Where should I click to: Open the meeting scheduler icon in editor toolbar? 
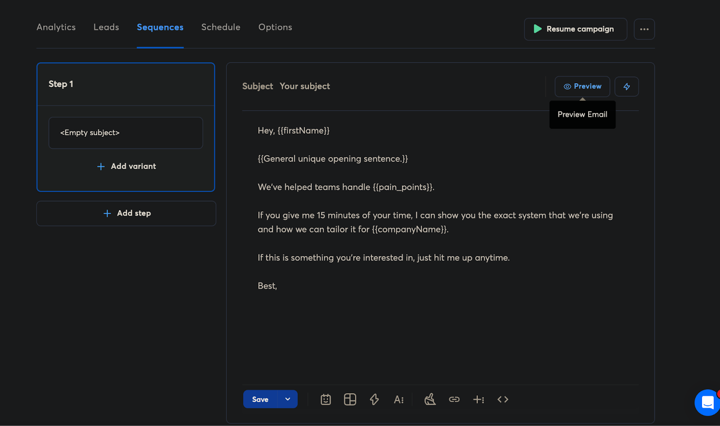coord(326,399)
